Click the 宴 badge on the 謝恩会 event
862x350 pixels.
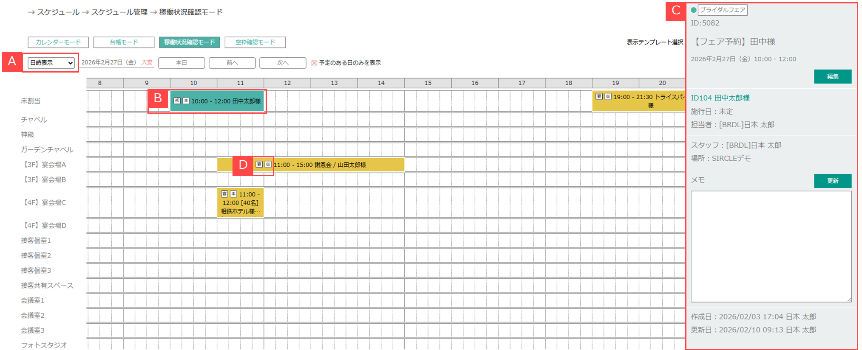click(259, 165)
